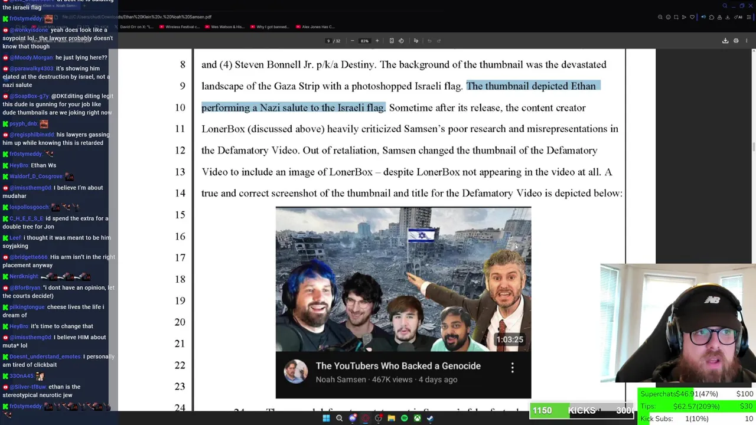Open the draw annotation tool
This screenshot has width=756, height=425.
pos(416,41)
